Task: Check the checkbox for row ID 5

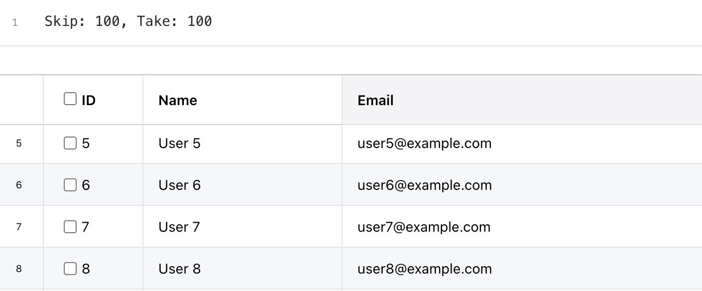Action: 70,144
